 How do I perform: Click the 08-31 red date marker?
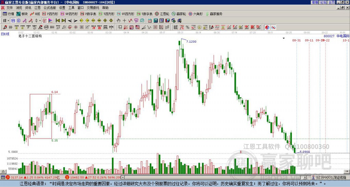coord(296,40)
